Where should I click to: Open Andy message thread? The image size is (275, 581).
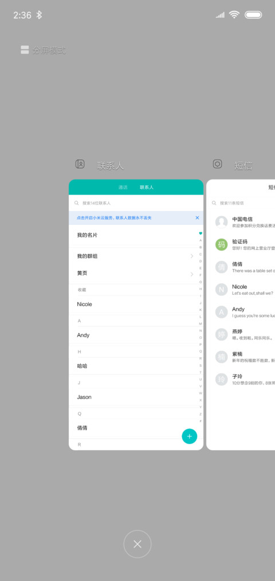[241, 312]
